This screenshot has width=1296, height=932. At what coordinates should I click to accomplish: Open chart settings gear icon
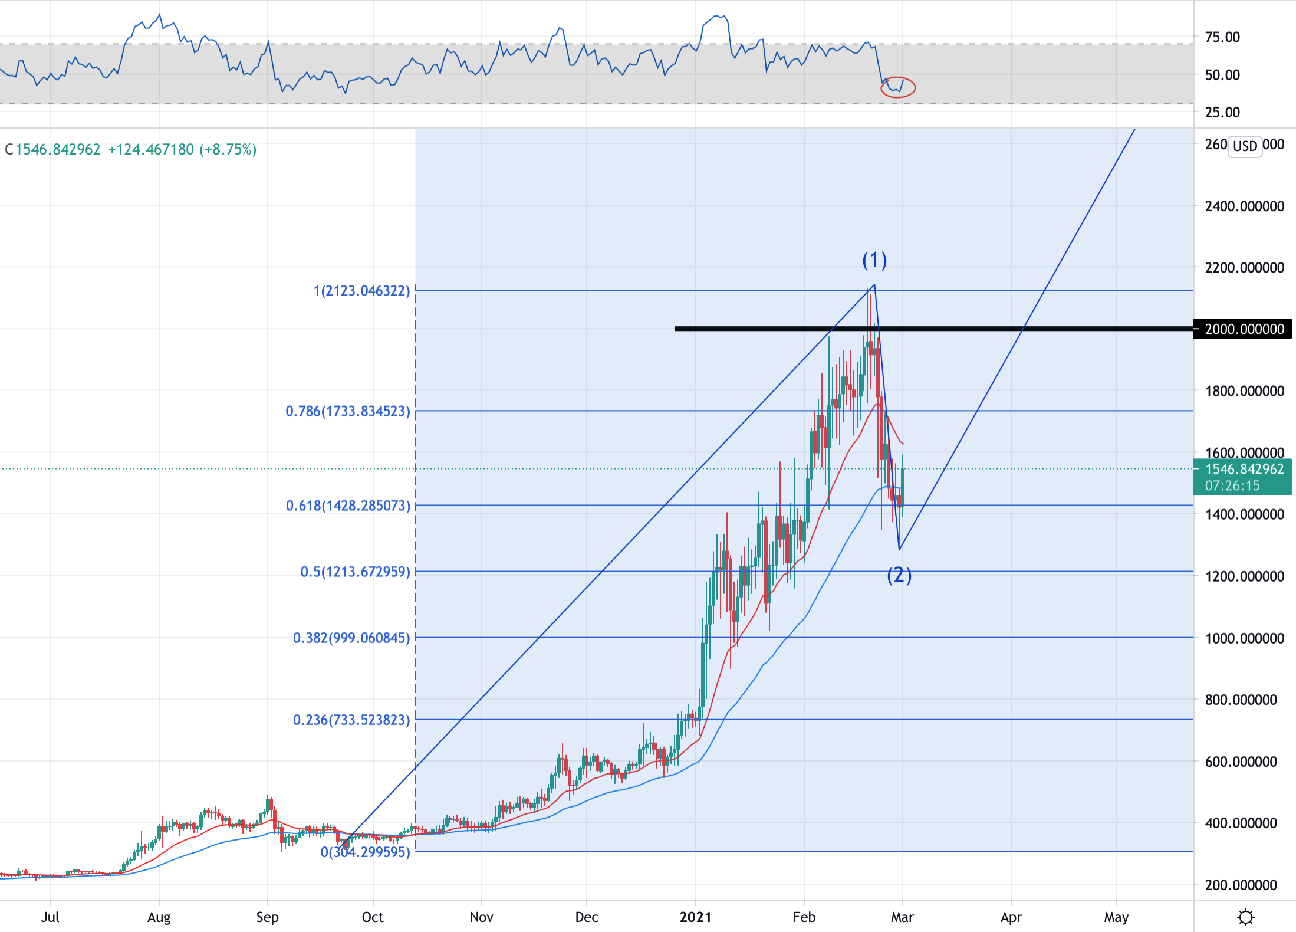coord(1246,917)
